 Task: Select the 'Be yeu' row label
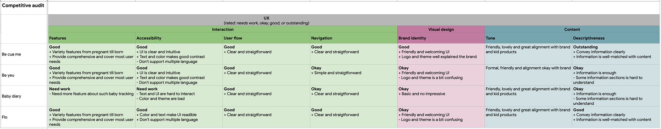click(24, 75)
